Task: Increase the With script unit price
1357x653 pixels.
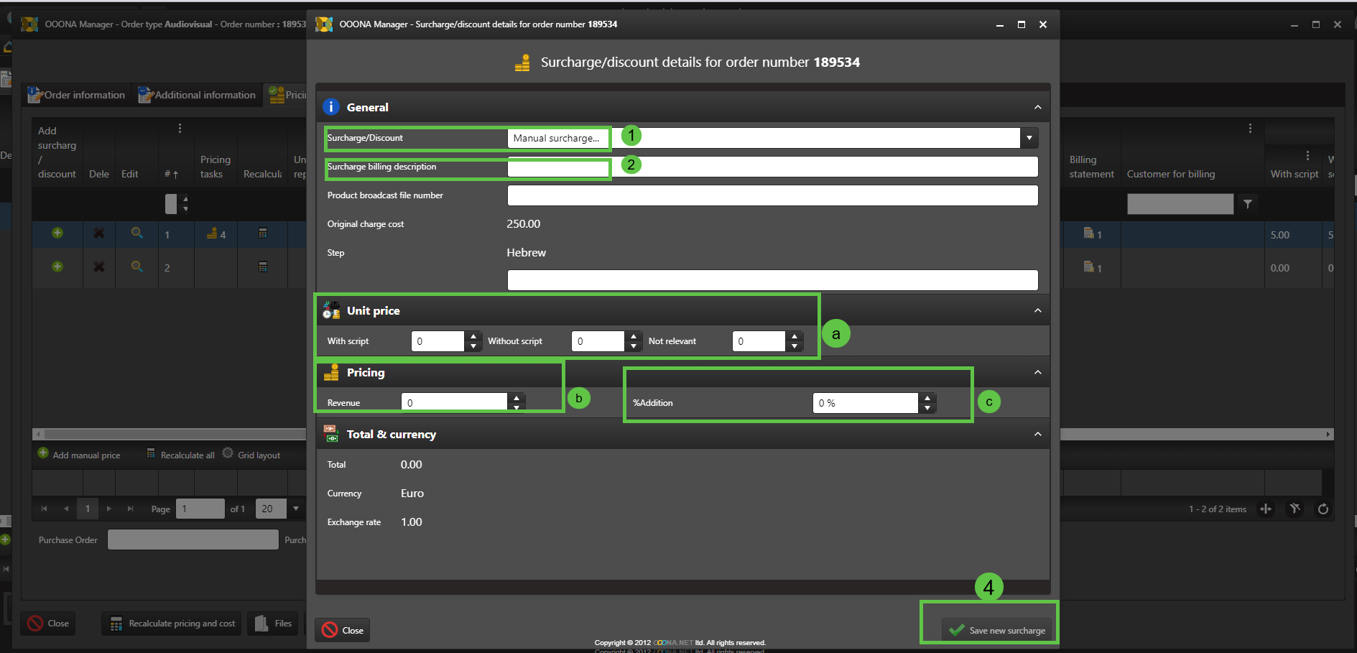Action: pos(473,336)
